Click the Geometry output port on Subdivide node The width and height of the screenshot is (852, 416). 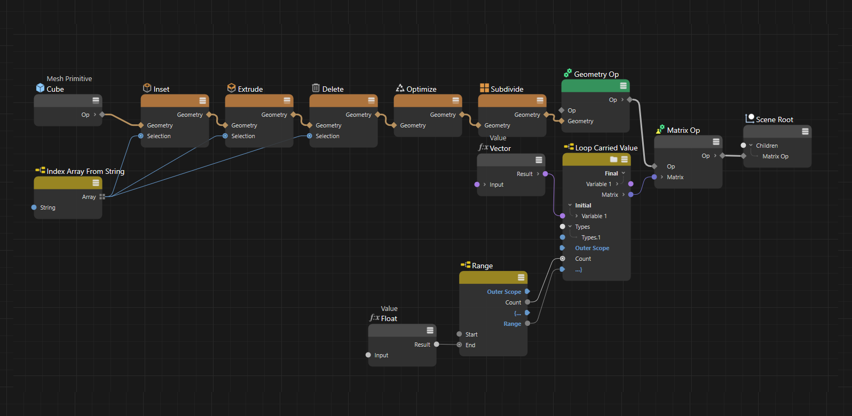(x=547, y=115)
